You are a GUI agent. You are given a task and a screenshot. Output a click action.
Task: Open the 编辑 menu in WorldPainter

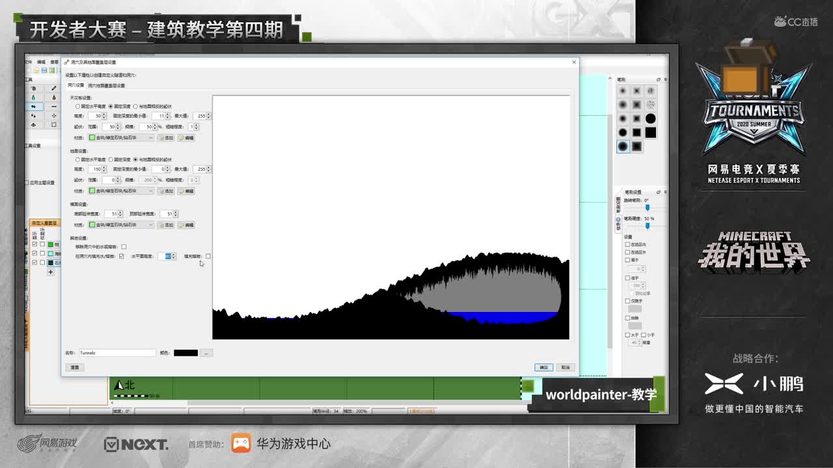pos(41,62)
